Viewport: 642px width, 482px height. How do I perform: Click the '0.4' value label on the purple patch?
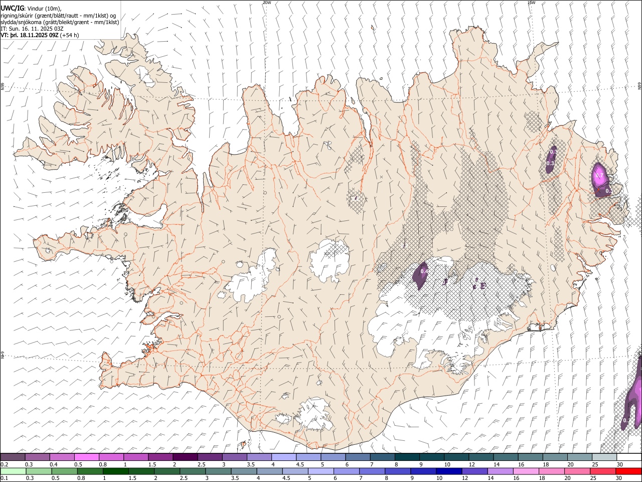[424, 272]
